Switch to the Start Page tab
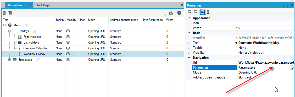Image resolution: width=295 pixels, height=97 pixels. (x=42, y=5)
